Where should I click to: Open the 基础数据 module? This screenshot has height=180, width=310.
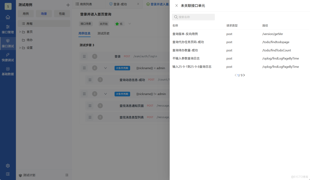pyautogui.click(x=8, y=71)
